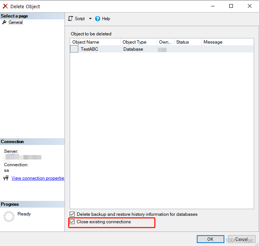Click the Help label in the toolbar

(x=106, y=19)
